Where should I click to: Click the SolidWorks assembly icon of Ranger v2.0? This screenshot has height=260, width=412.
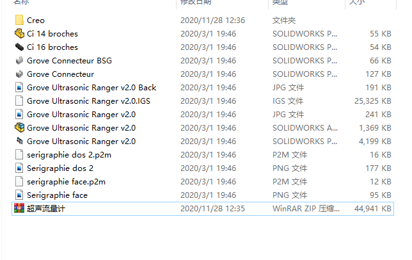[19, 128]
